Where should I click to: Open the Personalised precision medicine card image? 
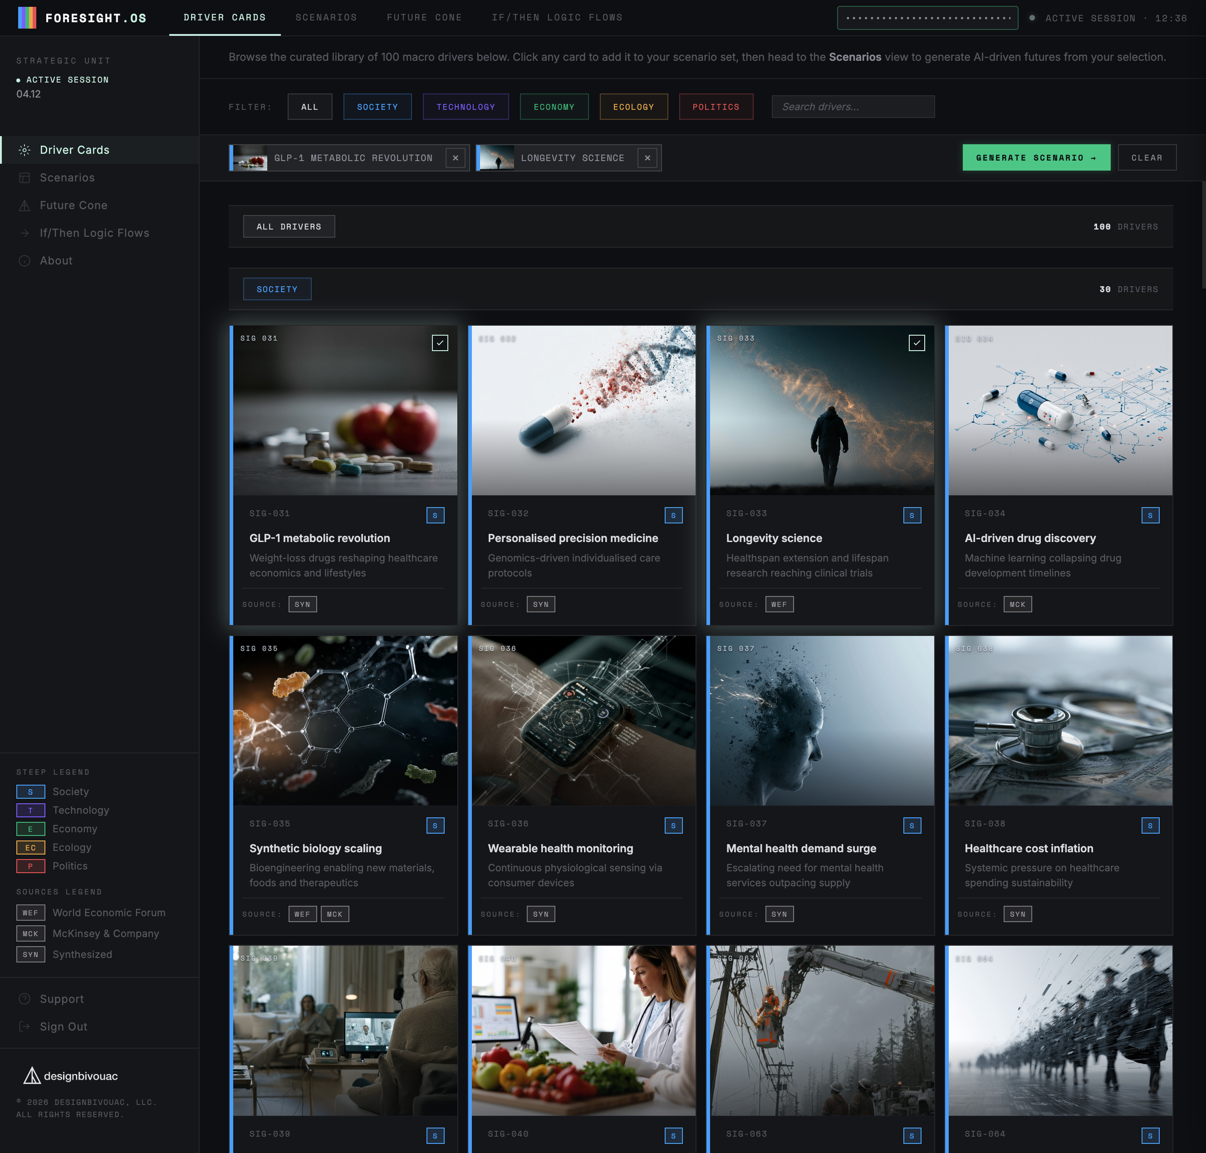coord(584,410)
